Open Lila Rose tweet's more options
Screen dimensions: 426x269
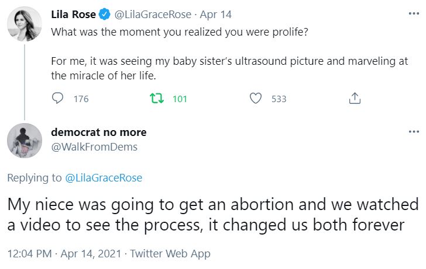point(414,13)
